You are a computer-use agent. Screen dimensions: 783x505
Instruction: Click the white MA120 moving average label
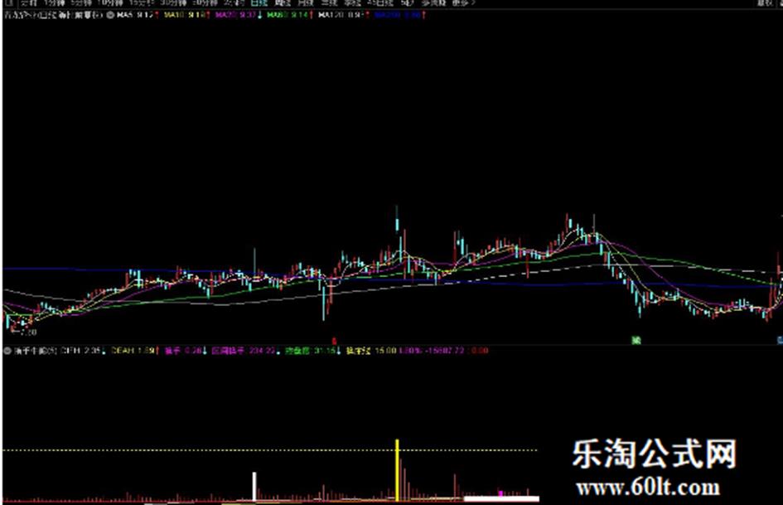click(343, 15)
